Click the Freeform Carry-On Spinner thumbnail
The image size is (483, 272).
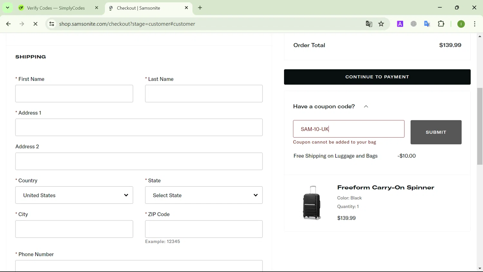pos(312,203)
